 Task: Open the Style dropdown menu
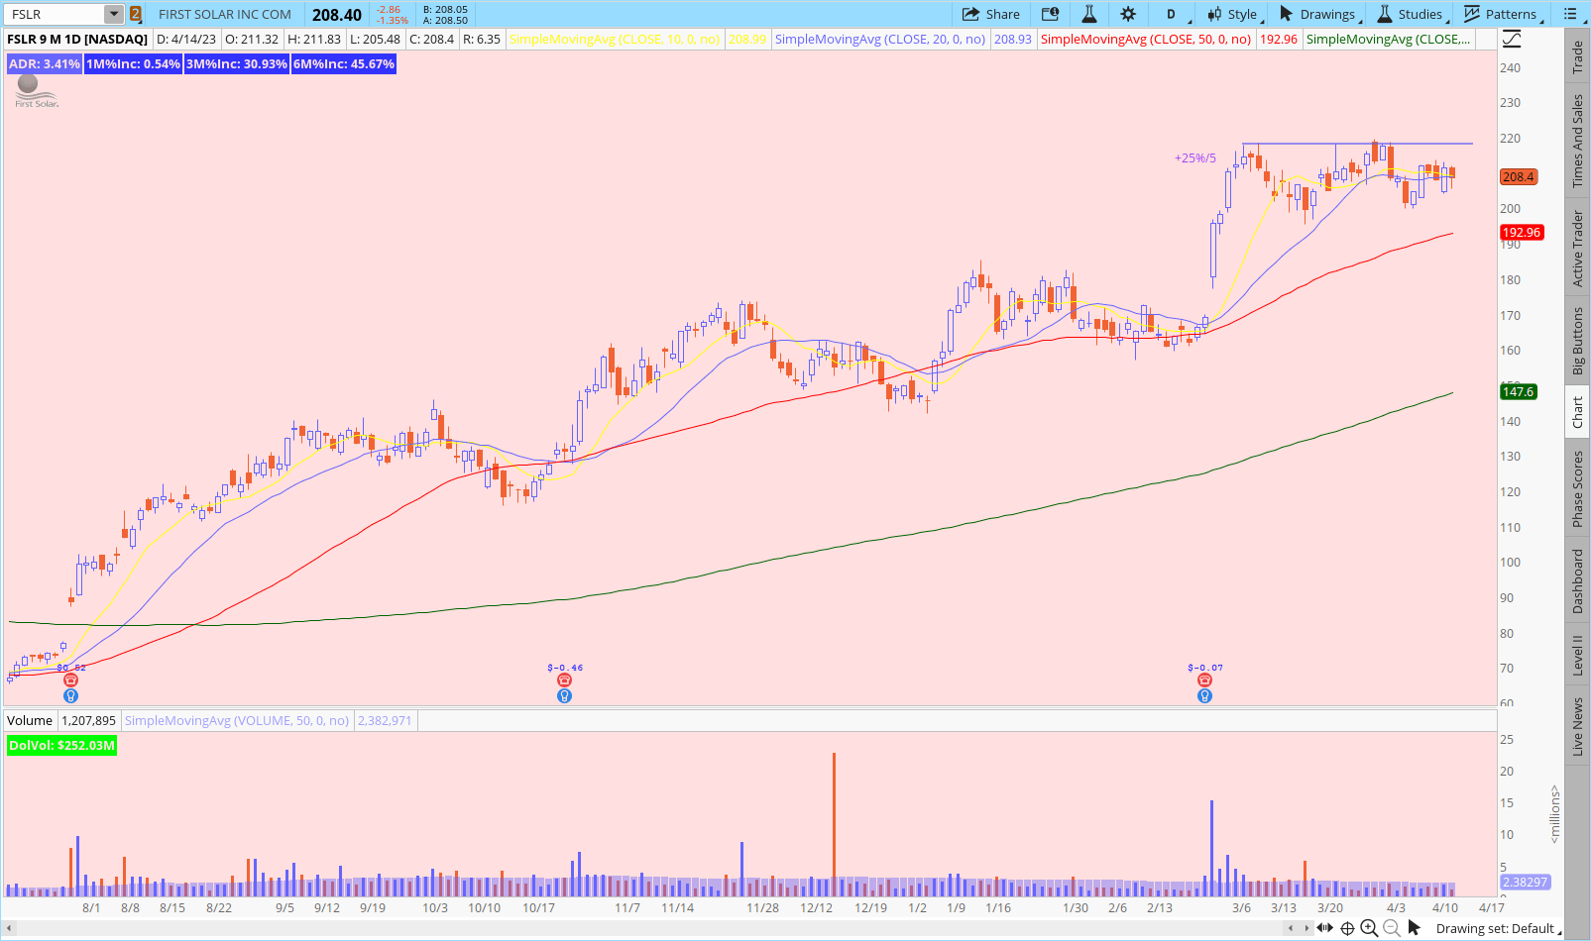tap(1232, 14)
